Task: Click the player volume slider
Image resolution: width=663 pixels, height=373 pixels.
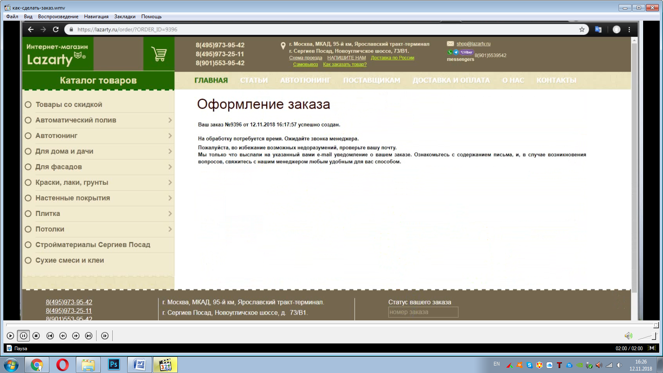Action: point(647,336)
